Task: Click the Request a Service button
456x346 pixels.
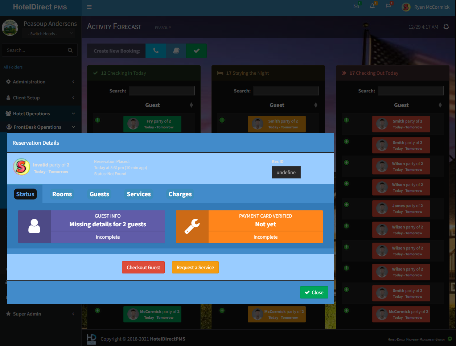Action: pos(195,267)
